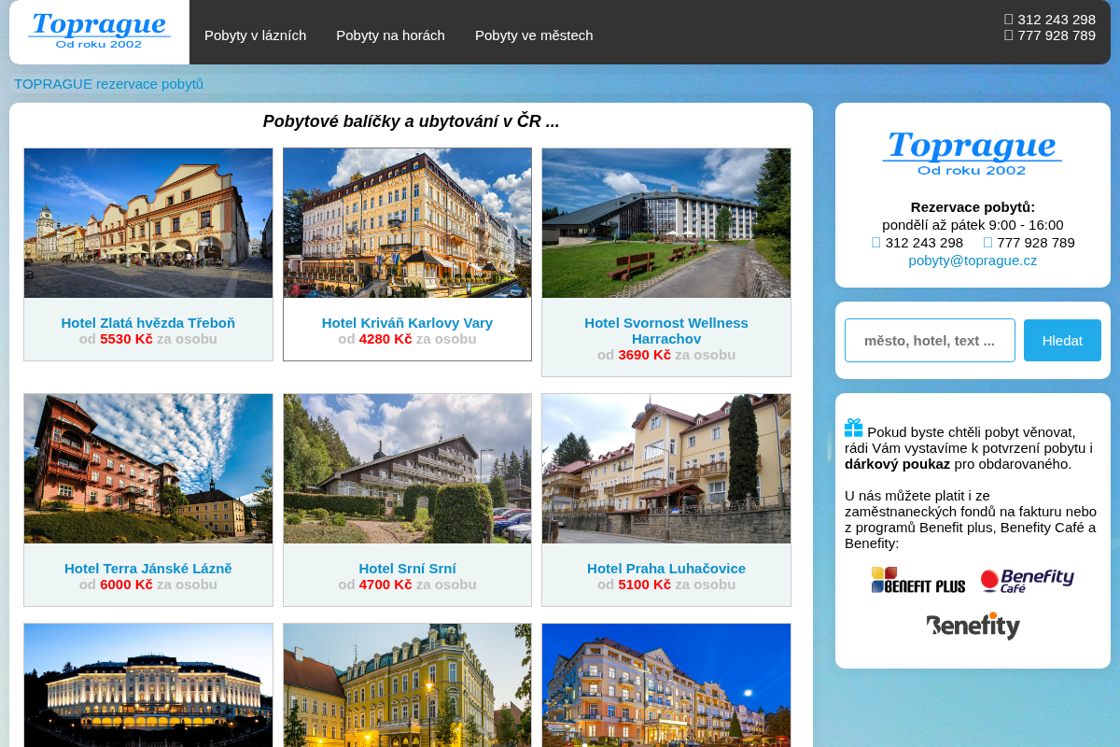Click the TOPRAGUE rezervace pobytů breadcrumb link
1120x747 pixels.
(x=108, y=84)
